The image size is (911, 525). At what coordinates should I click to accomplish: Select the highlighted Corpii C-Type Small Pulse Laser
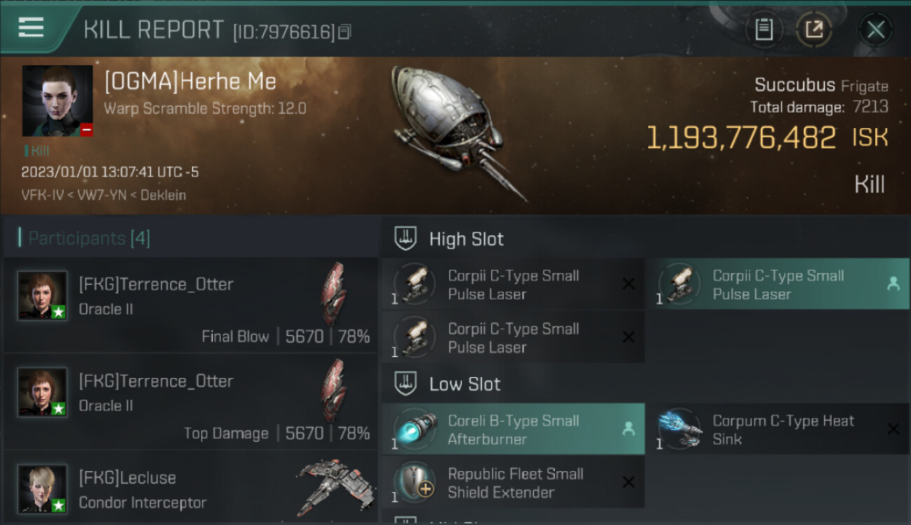pos(778,284)
